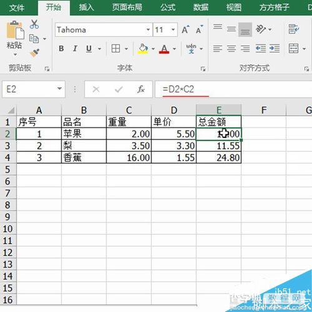Open the underline style dropdown
The image size is (312, 312).
[x=99, y=49]
